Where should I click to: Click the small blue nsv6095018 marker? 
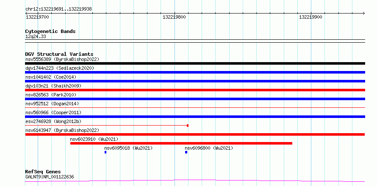[x=105, y=152]
